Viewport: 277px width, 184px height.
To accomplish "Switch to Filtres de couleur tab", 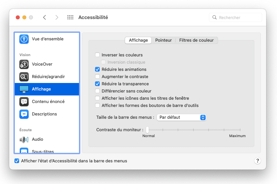I will tap(196, 40).
